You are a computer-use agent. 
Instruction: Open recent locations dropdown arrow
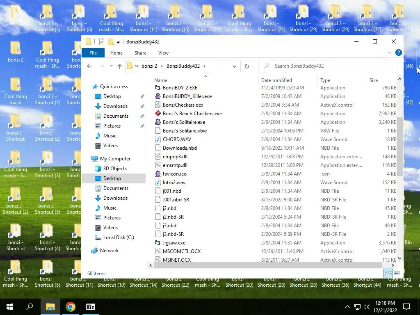point(111,66)
